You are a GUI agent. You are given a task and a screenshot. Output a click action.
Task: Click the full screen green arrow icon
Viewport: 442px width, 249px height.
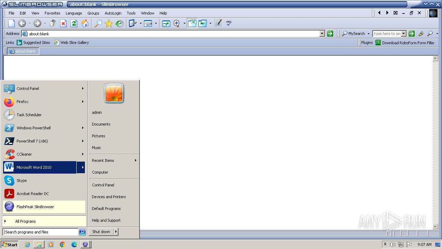click(x=166, y=23)
